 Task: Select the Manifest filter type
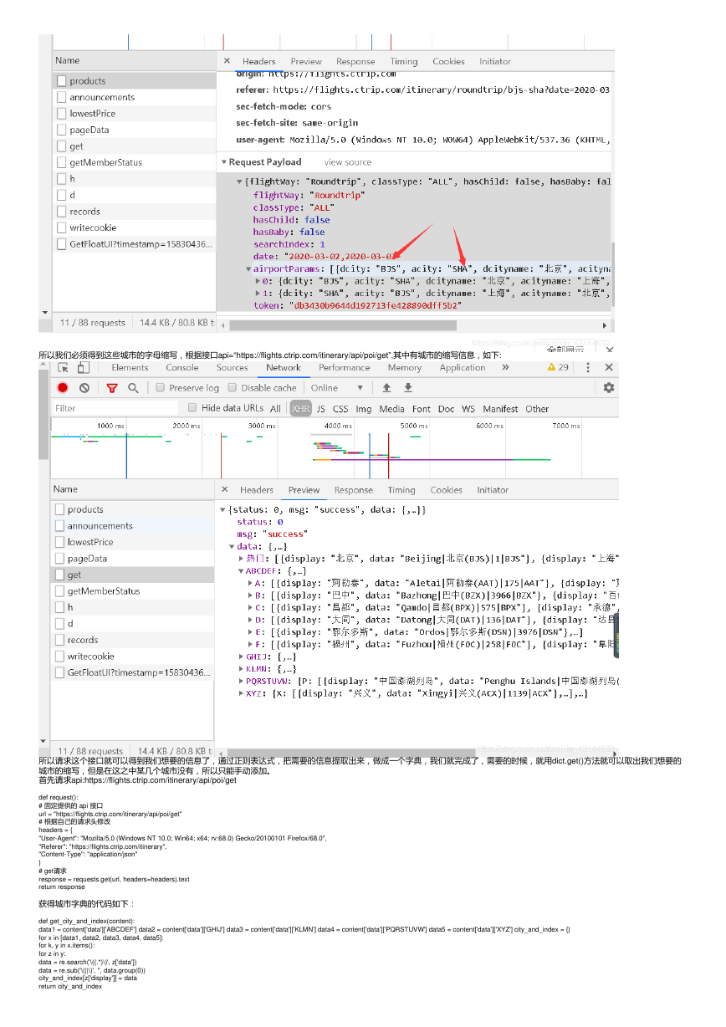[500, 409]
